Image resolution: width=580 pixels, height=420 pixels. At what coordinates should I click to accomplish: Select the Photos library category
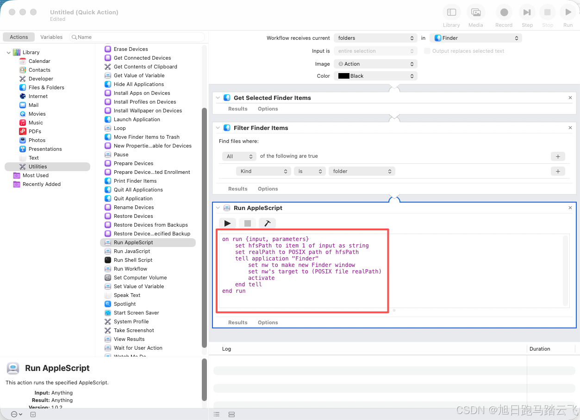click(x=37, y=140)
